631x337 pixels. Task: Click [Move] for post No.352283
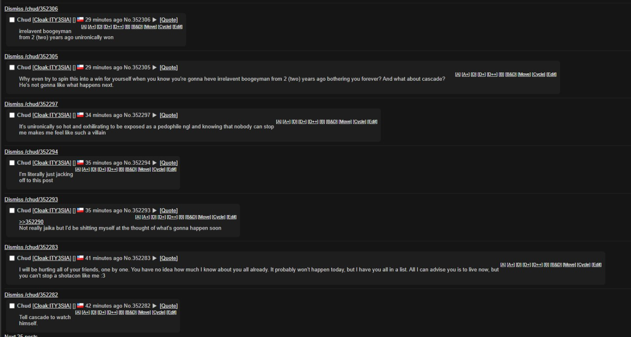pos(569,265)
